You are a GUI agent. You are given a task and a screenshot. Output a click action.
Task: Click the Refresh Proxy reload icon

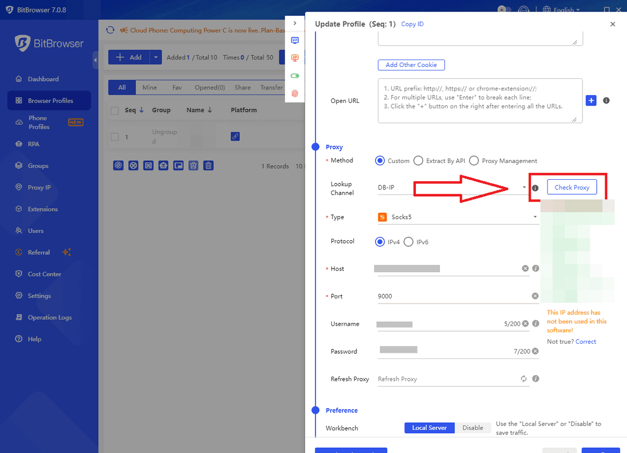click(524, 379)
